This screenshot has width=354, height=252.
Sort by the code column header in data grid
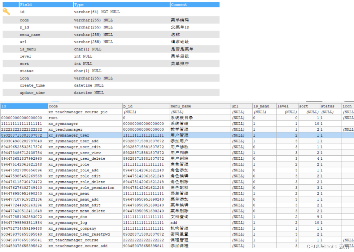point(85,106)
